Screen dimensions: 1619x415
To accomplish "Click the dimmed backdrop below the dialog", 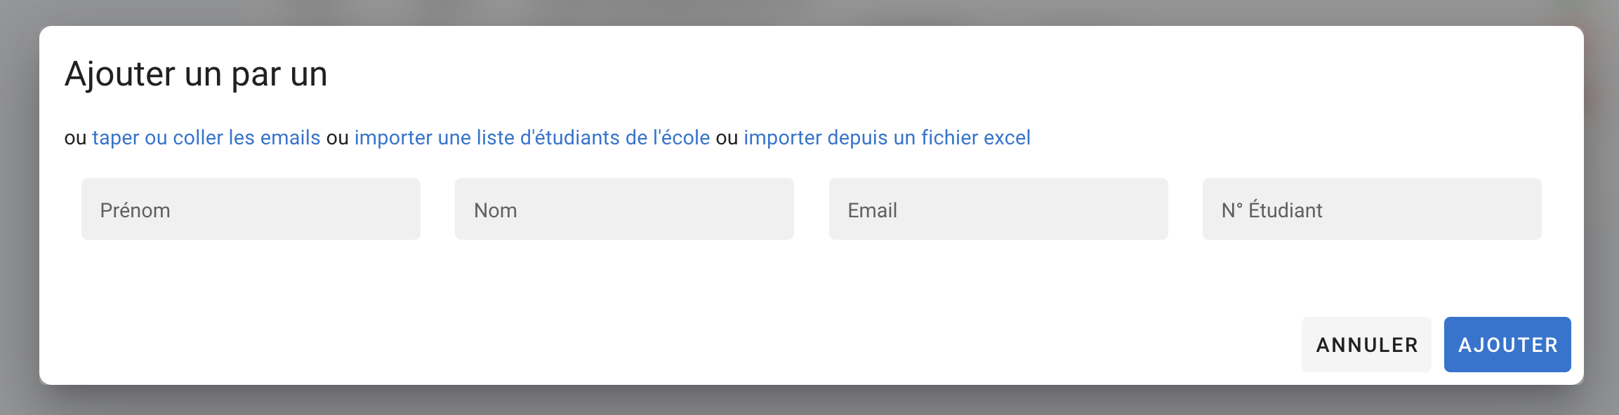I will (807, 402).
